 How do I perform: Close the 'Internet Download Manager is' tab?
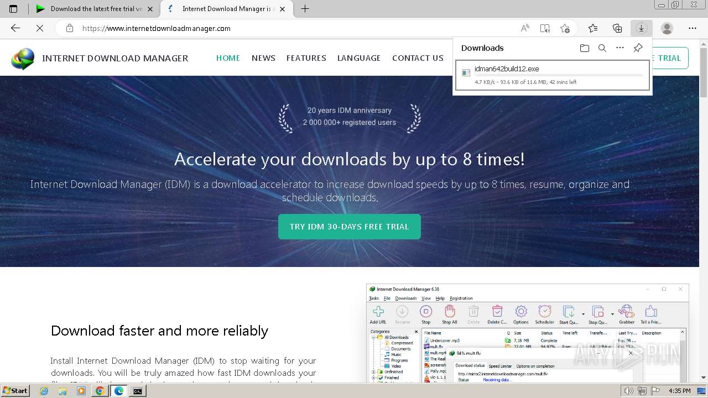coord(282,9)
